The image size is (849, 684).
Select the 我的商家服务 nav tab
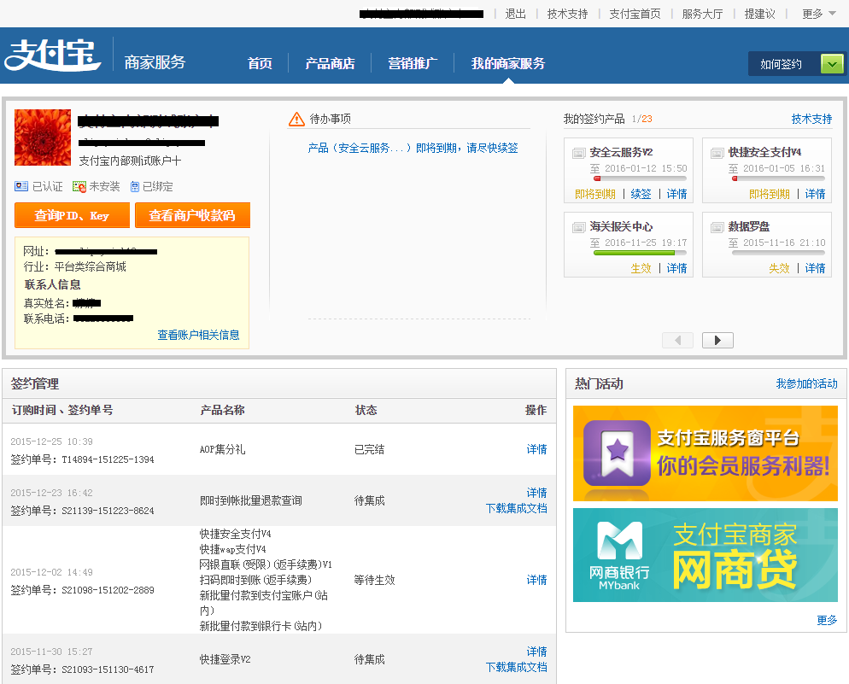(x=508, y=63)
